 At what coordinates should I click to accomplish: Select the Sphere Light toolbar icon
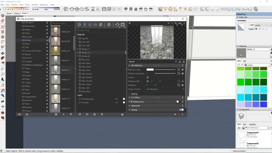point(170,9)
